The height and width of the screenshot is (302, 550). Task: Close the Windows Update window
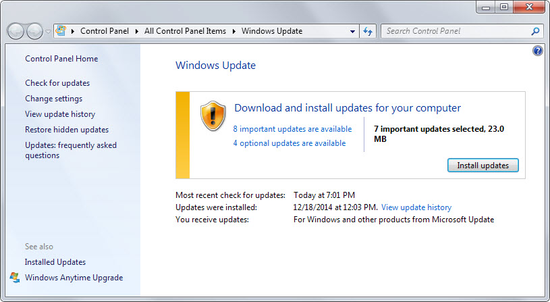(529, 7)
